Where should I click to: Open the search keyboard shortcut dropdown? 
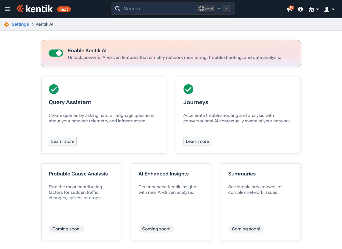click(206, 9)
